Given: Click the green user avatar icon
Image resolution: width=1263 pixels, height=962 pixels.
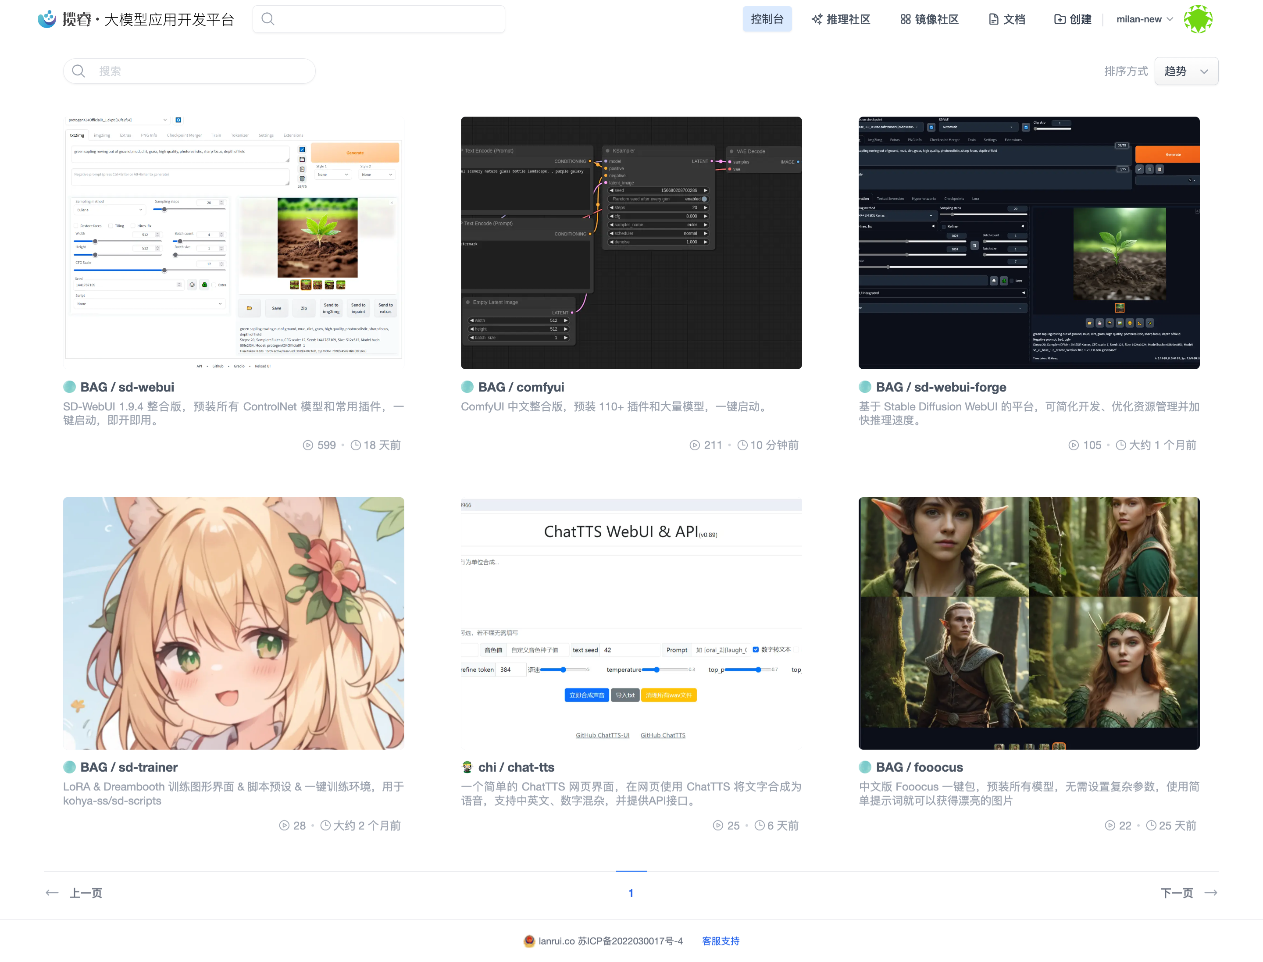Looking at the screenshot, I should (1198, 19).
